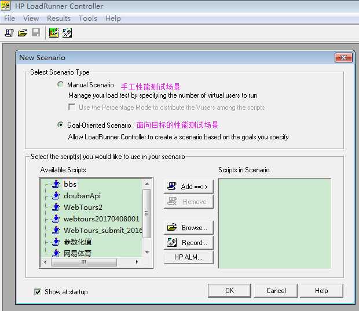Confirm the dialog with OK
This screenshot has width=359, height=311.
tap(229, 291)
